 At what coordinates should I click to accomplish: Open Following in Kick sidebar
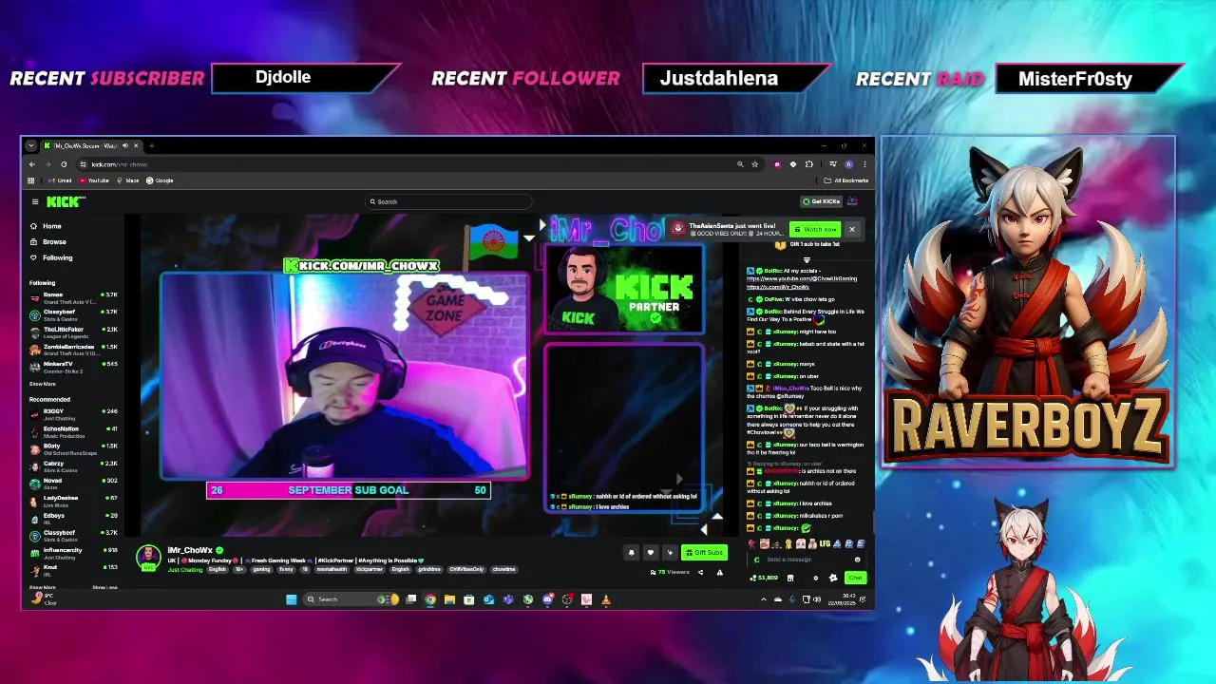point(50,257)
